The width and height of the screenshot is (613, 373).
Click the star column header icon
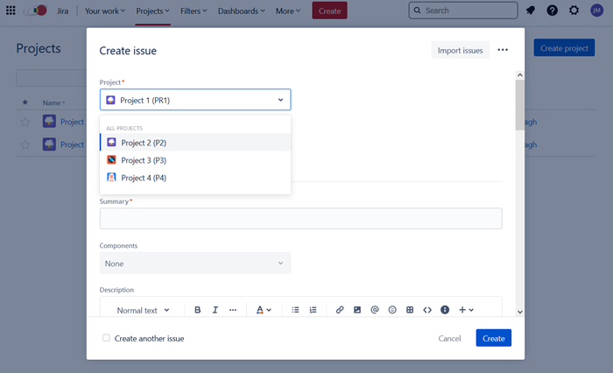(x=25, y=102)
